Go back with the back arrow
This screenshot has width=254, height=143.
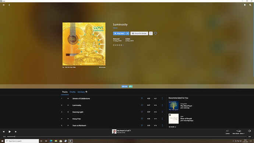pyautogui.click(x=9, y=5)
